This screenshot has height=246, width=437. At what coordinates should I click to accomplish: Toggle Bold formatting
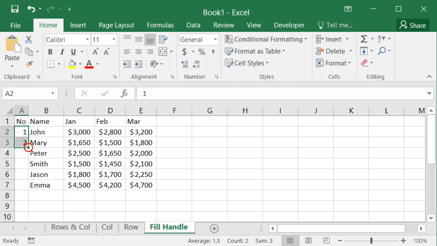coord(50,52)
